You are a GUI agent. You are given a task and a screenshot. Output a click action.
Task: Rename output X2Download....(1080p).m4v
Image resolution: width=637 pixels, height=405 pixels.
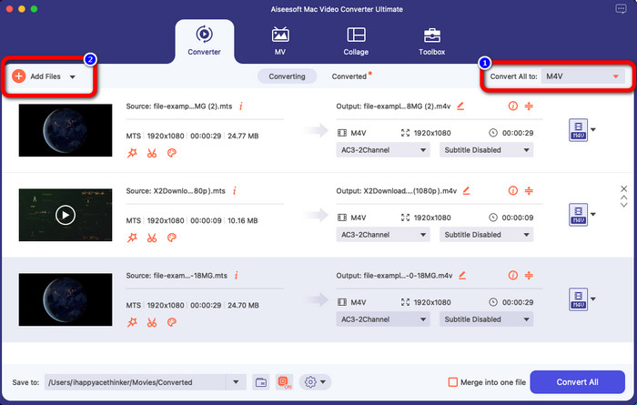click(466, 190)
